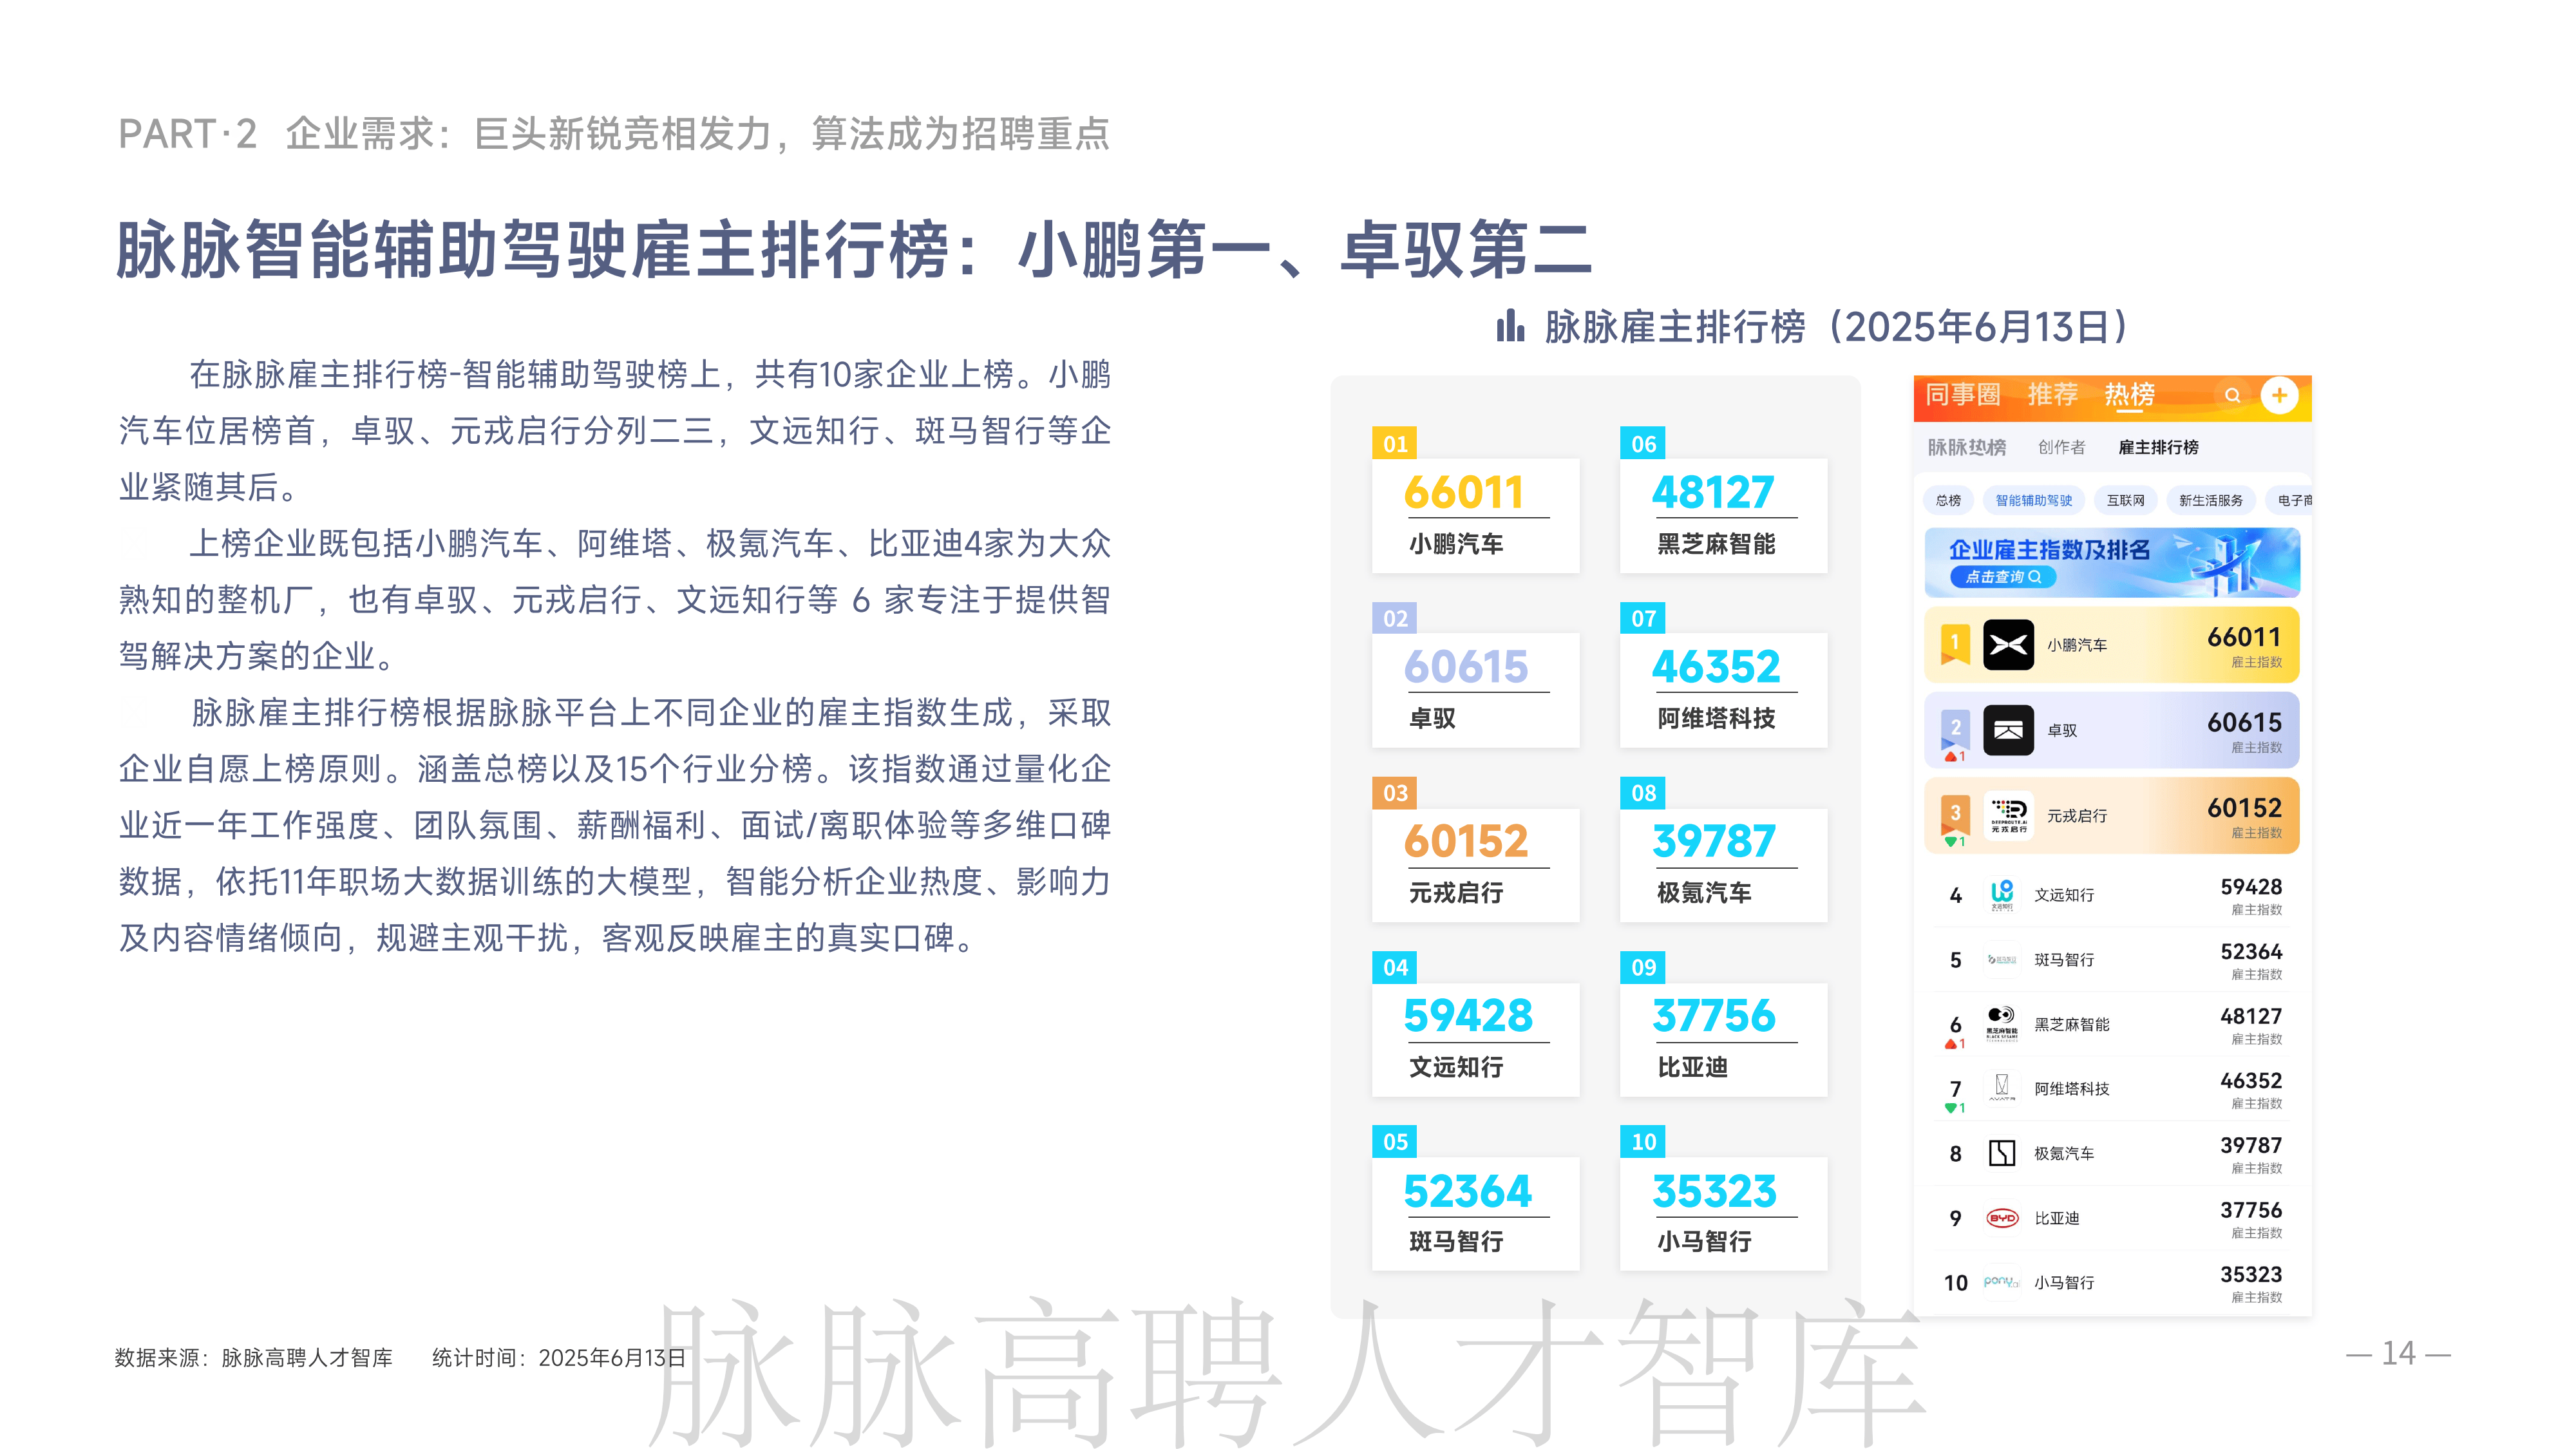Click the page number 14

(2398, 1353)
